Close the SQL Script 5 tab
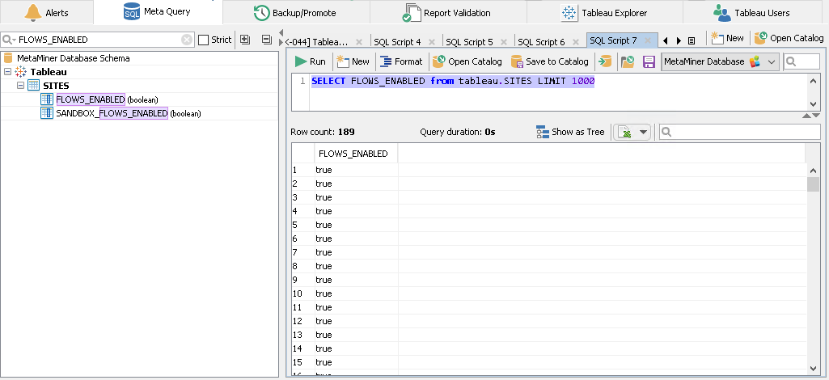The width and height of the screenshot is (829, 380). pos(503,41)
